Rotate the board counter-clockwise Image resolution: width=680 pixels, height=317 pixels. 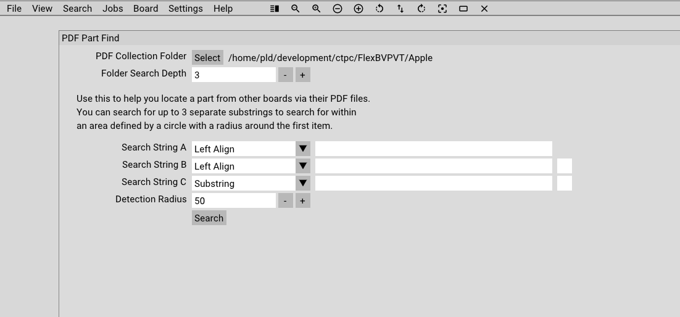pyautogui.click(x=379, y=9)
